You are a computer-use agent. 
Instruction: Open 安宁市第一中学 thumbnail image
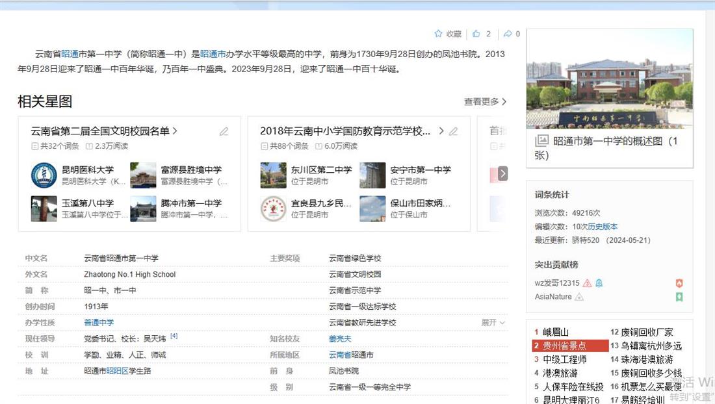coord(372,175)
